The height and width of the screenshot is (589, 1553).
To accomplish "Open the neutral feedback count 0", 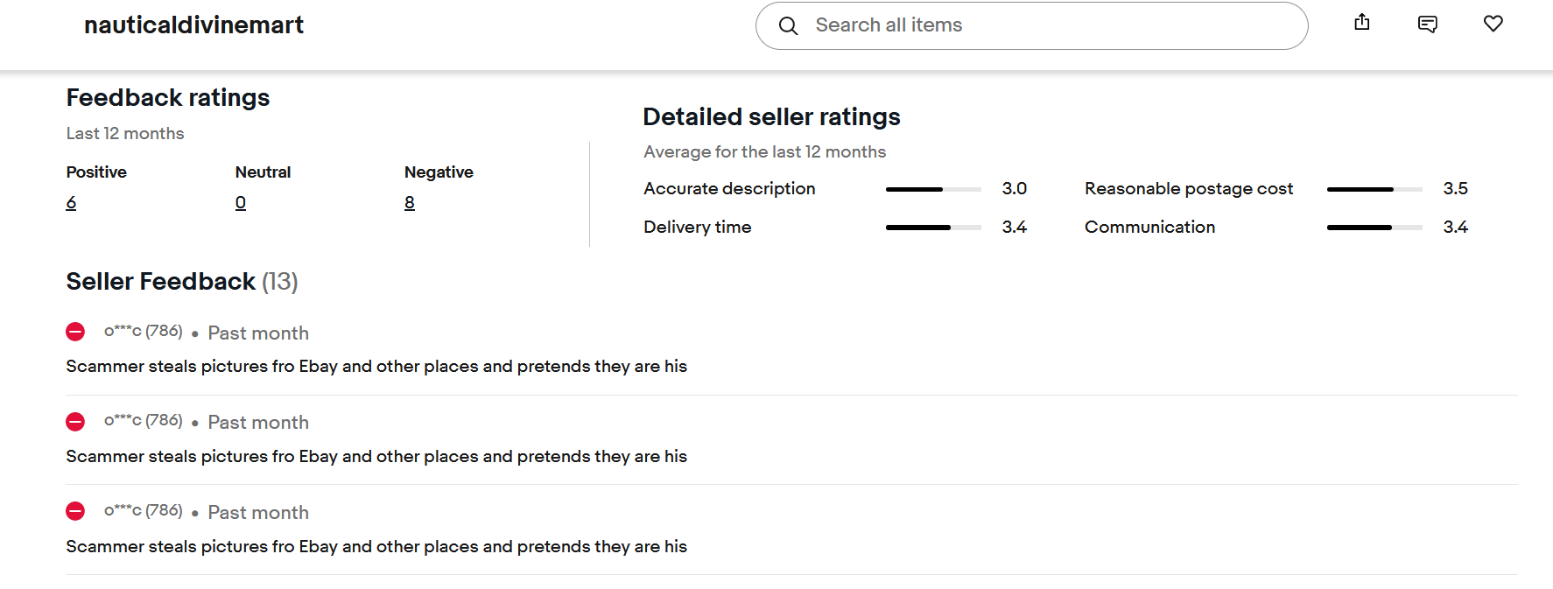I will click(x=241, y=203).
